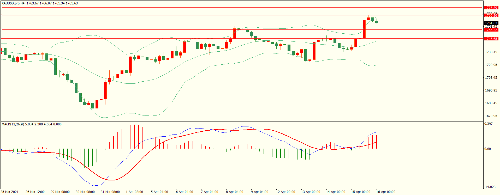Image resolution: width=500 pixels, height=195 pixels.
Task: Click the 1733.45 price axis value
Action: pyautogui.click(x=491, y=52)
